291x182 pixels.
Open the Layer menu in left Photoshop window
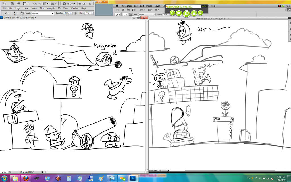pos(26,8)
